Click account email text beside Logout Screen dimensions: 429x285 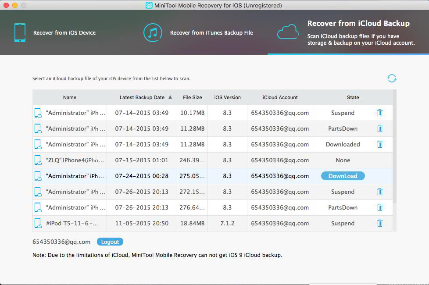click(x=61, y=242)
